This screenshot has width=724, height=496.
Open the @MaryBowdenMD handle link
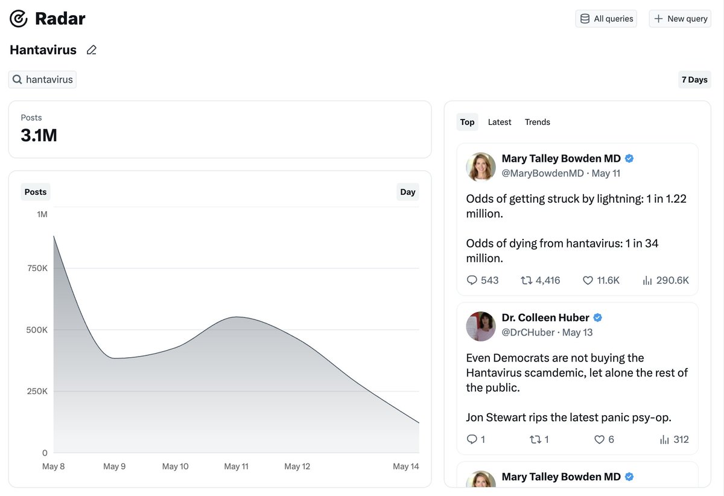click(543, 173)
